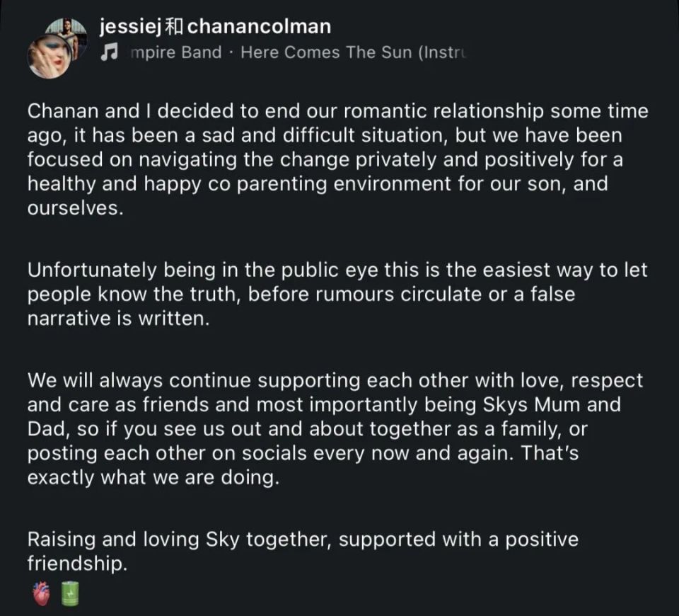Screen dimensions: 679x616
Task: Click the line starting 'Unfortunately being in the public'
Action: coord(337,270)
